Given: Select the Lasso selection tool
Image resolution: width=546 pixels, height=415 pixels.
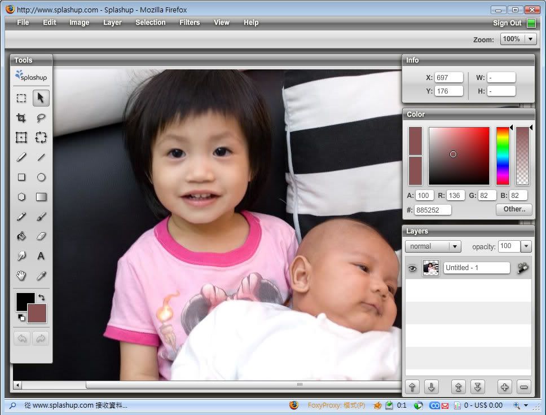Looking at the screenshot, I should click(41, 118).
